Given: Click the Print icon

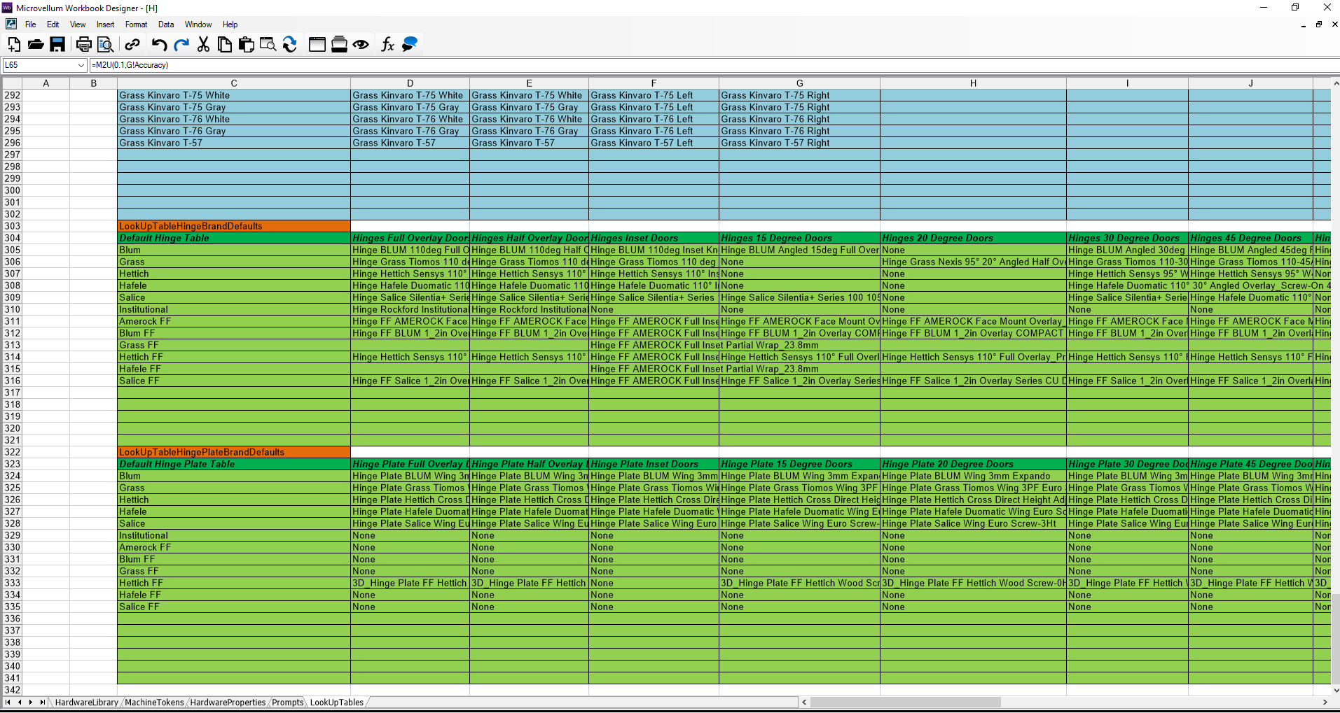Looking at the screenshot, I should tap(83, 45).
